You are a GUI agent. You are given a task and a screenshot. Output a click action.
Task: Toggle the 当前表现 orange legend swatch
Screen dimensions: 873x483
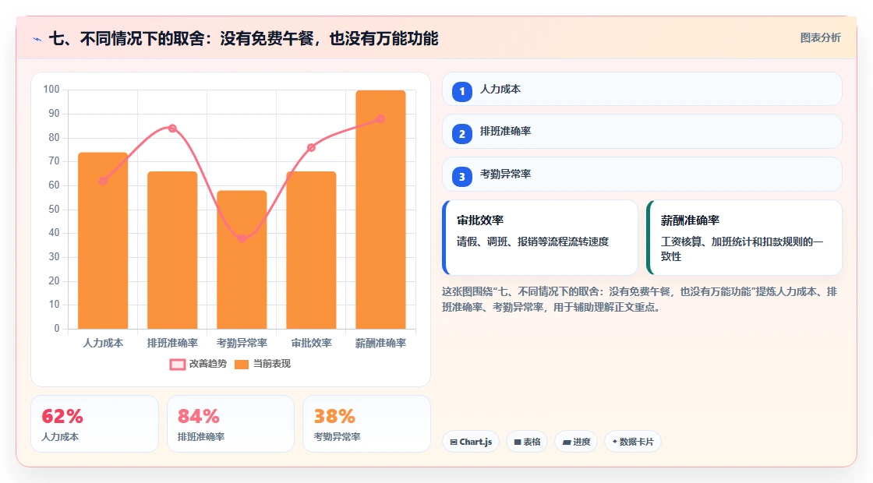[x=241, y=365]
